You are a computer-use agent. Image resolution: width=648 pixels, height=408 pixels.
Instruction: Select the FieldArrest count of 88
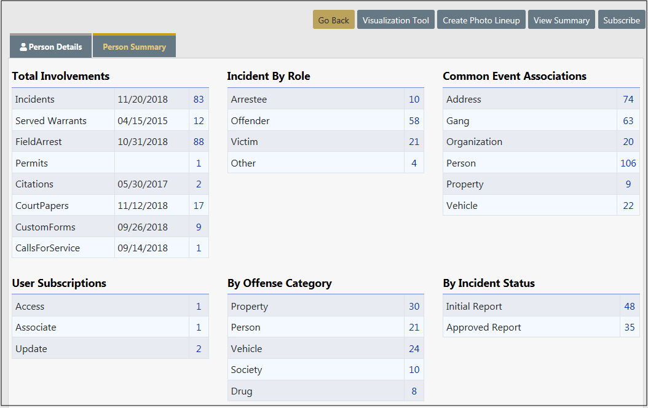(198, 141)
